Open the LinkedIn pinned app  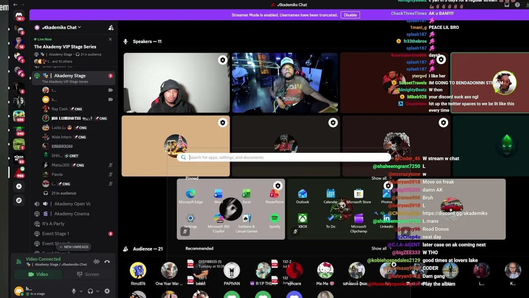point(387,221)
